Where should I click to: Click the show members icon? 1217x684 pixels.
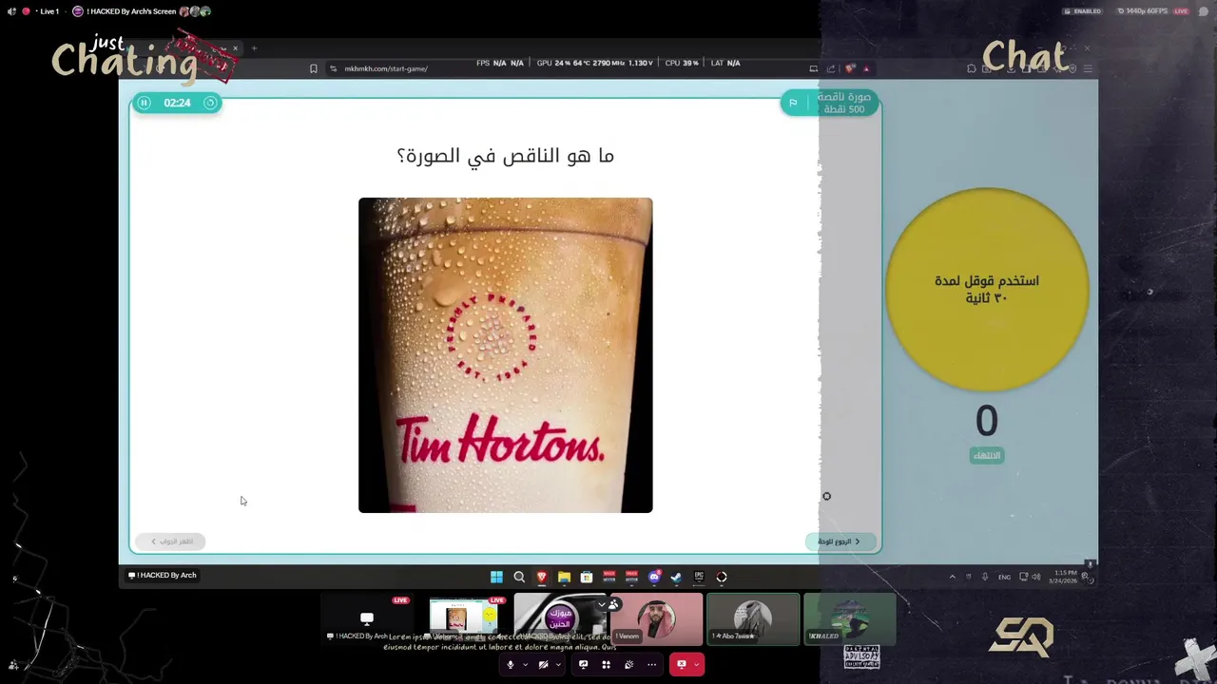[x=614, y=604]
